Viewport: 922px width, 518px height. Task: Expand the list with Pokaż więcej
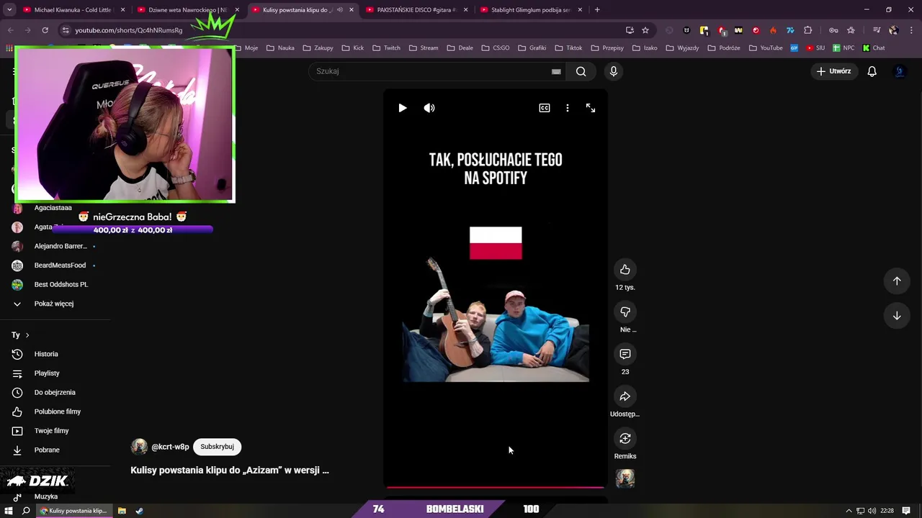(54, 304)
